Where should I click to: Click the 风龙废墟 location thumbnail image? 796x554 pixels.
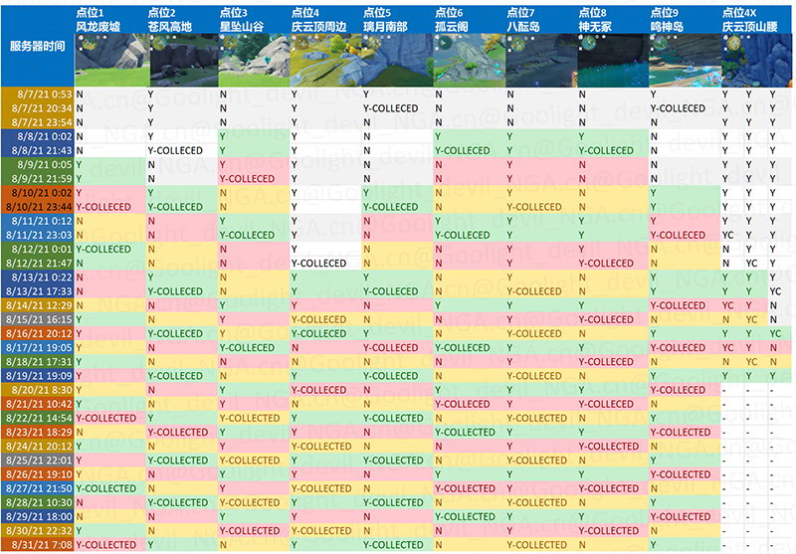[112, 61]
